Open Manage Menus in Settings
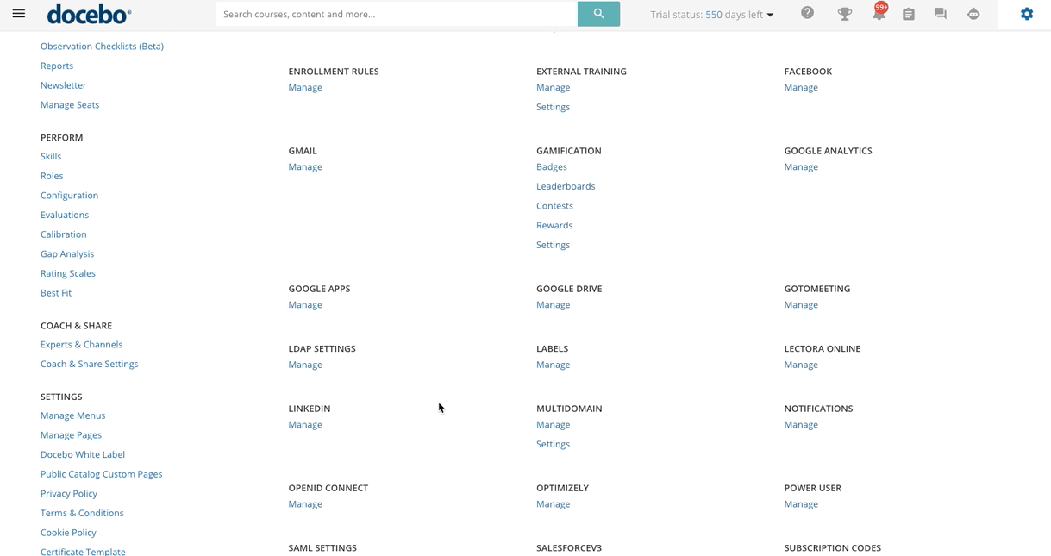Image resolution: width=1051 pixels, height=556 pixels. pyautogui.click(x=72, y=415)
